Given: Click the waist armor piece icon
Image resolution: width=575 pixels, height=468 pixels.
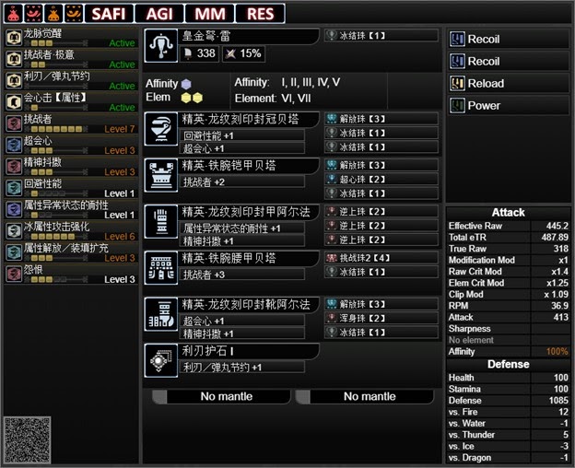Looking at the screenshot, I should click(x=161, y=268).
